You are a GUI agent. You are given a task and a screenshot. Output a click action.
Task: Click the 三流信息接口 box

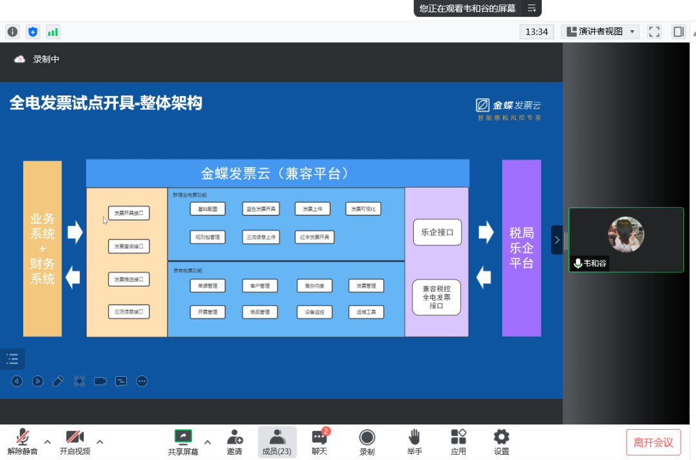pyautogui.click(x=129, y=312)
